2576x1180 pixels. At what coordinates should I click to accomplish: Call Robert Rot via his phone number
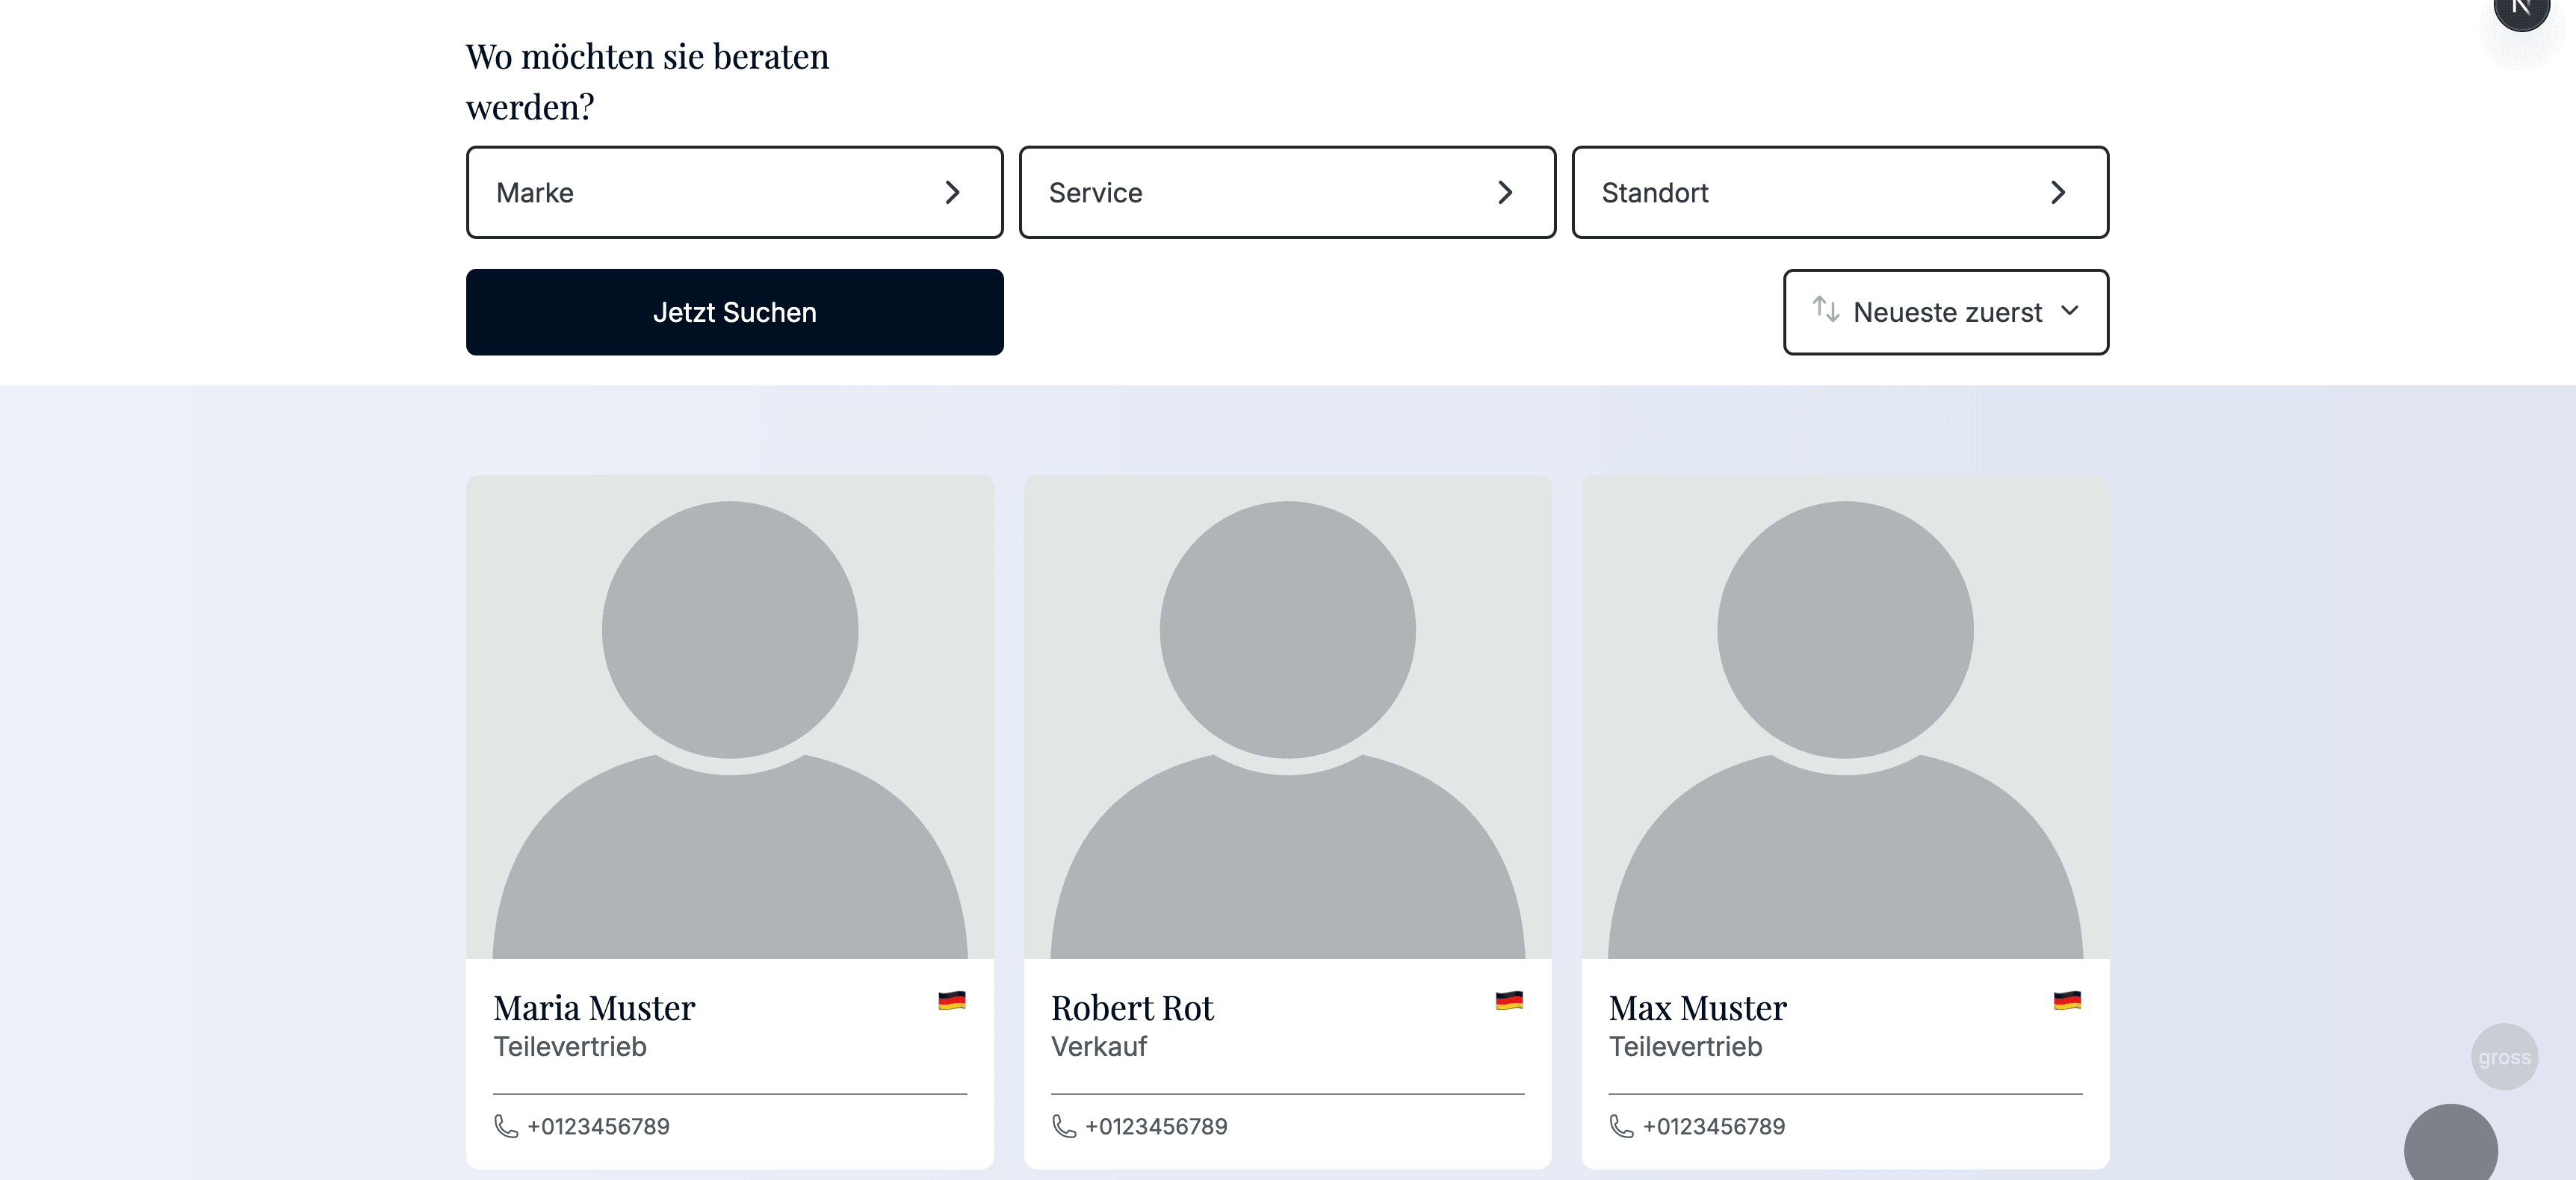pos(1157,1126)
